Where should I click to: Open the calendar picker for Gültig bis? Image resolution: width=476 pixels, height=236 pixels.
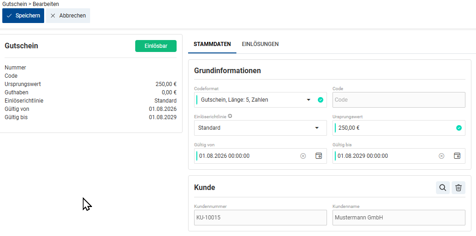tap(457, 156)
